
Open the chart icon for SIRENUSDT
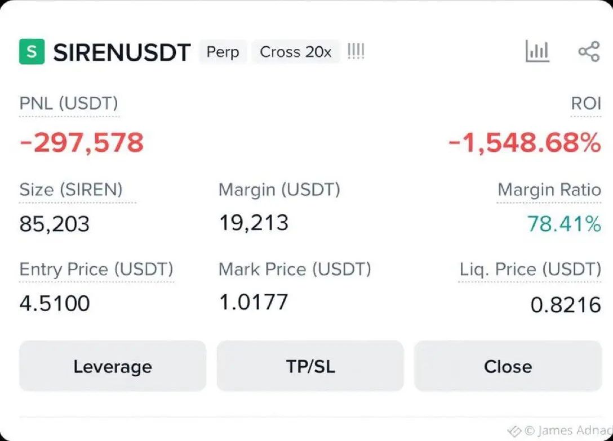click(537, 52)
